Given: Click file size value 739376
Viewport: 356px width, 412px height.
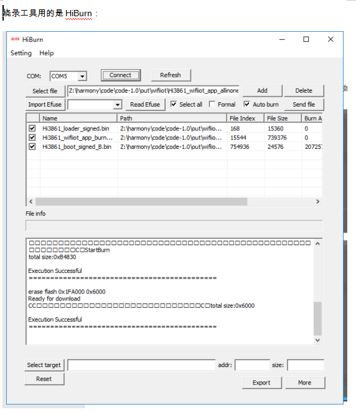Looking at the screenshot, I should [277, 138].
